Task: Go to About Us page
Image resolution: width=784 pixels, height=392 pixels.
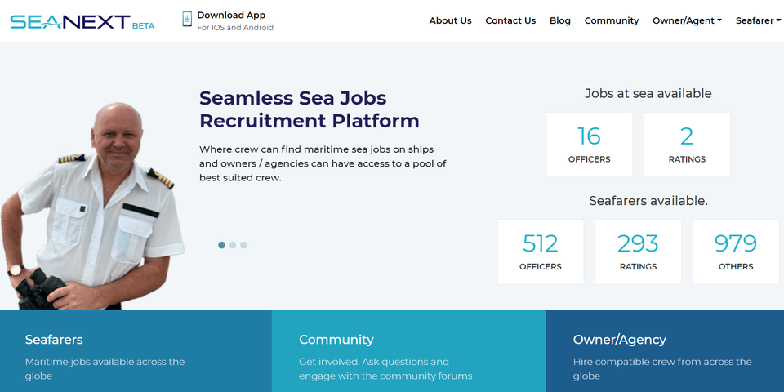Action: coord(450,20)
